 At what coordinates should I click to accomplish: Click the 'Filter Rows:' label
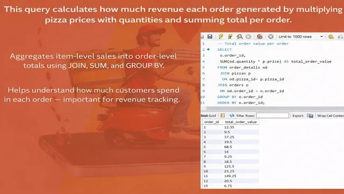[246, 116]
